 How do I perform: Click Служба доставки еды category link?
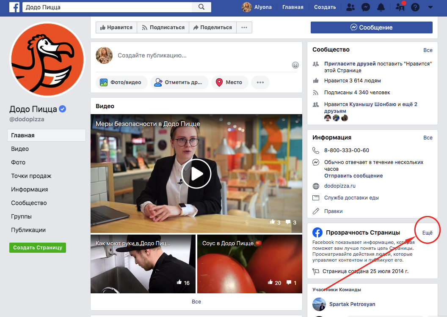(351, 198)
